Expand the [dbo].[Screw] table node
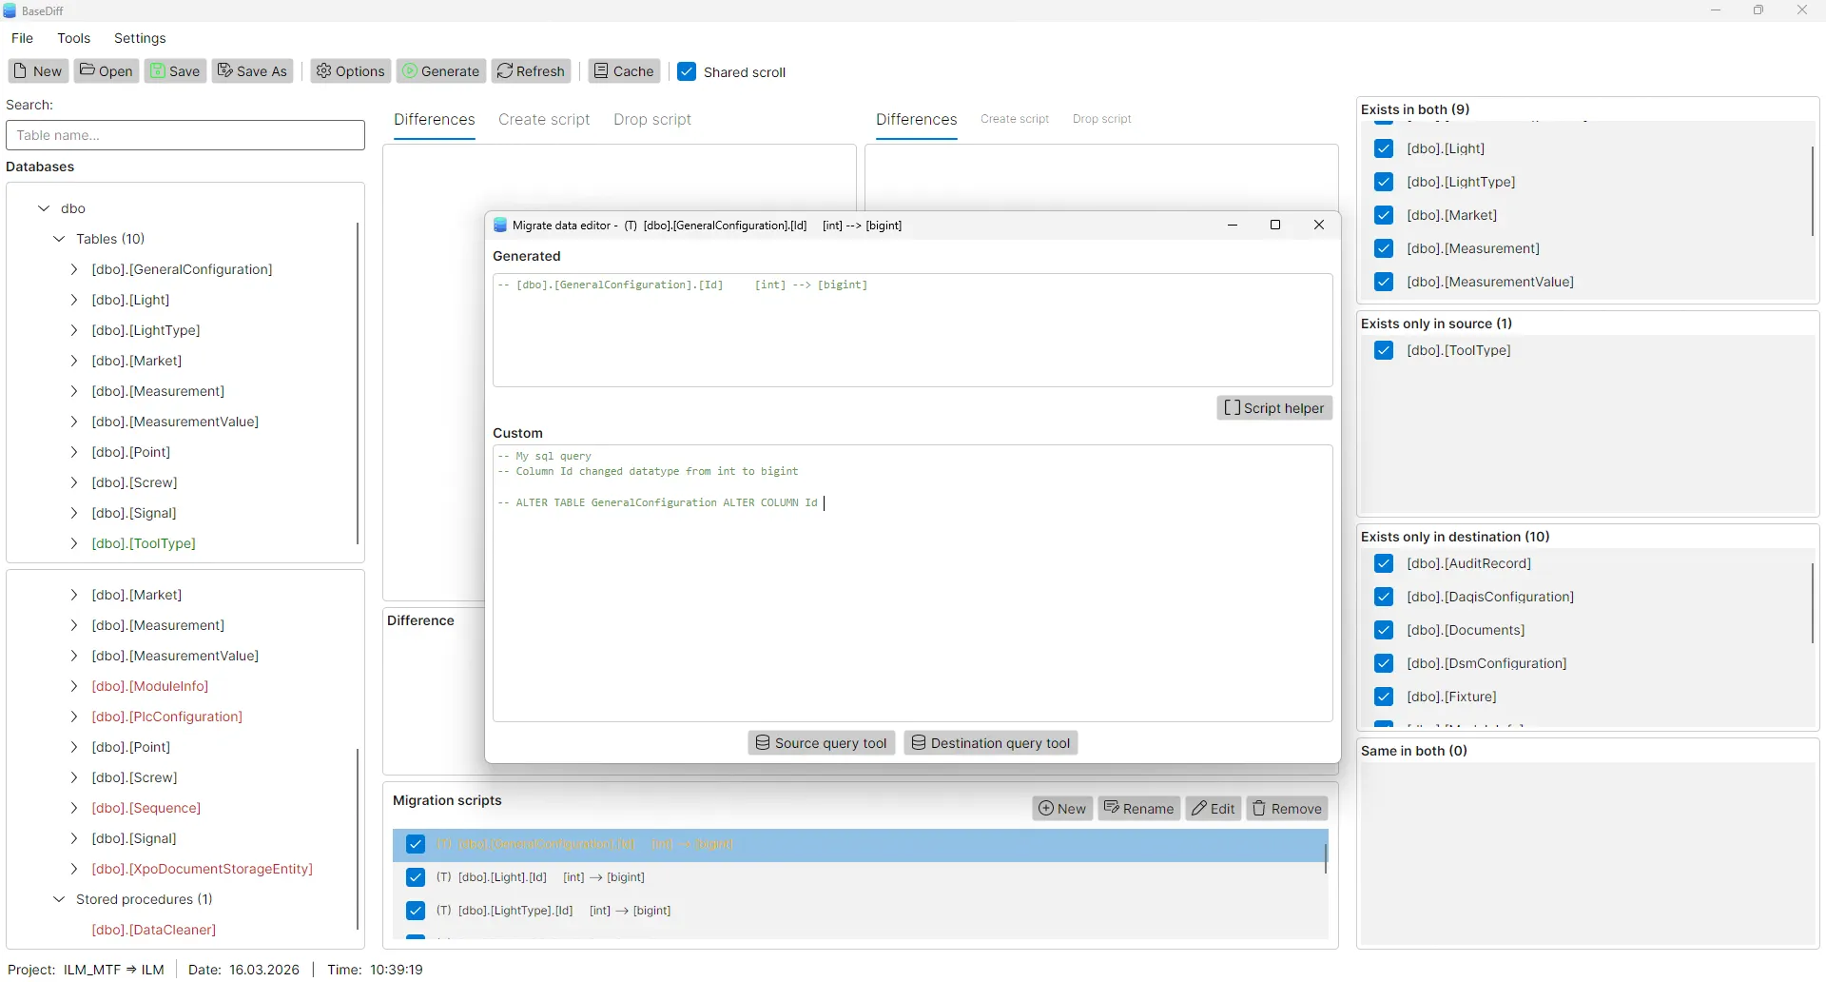The width and height of the screenshot is (1826, 982). [x=74, y=482]
